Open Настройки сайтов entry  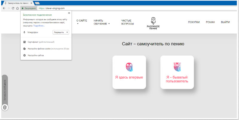point(36,55)
